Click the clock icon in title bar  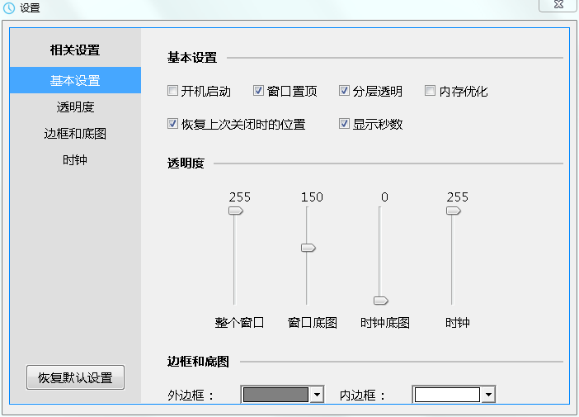pyautogui.click(x=9, y=7)
